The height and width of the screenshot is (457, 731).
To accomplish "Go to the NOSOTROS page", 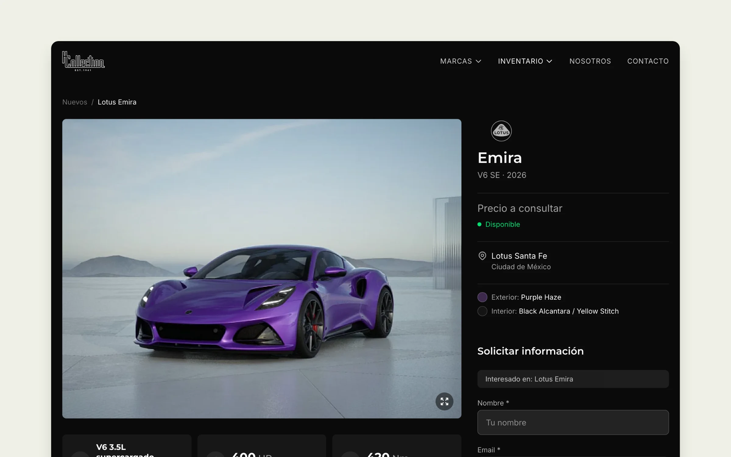I will [x=590, y=61].
